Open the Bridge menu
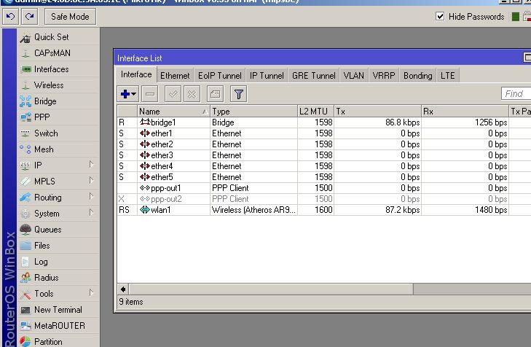 (58, 101)
